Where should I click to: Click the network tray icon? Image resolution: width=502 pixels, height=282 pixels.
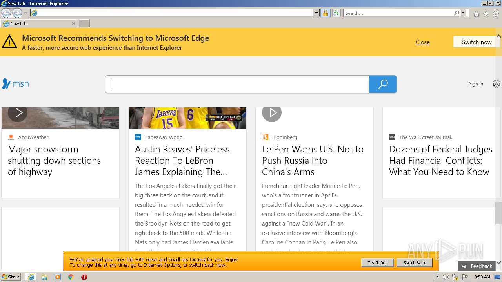coord(455,277)
